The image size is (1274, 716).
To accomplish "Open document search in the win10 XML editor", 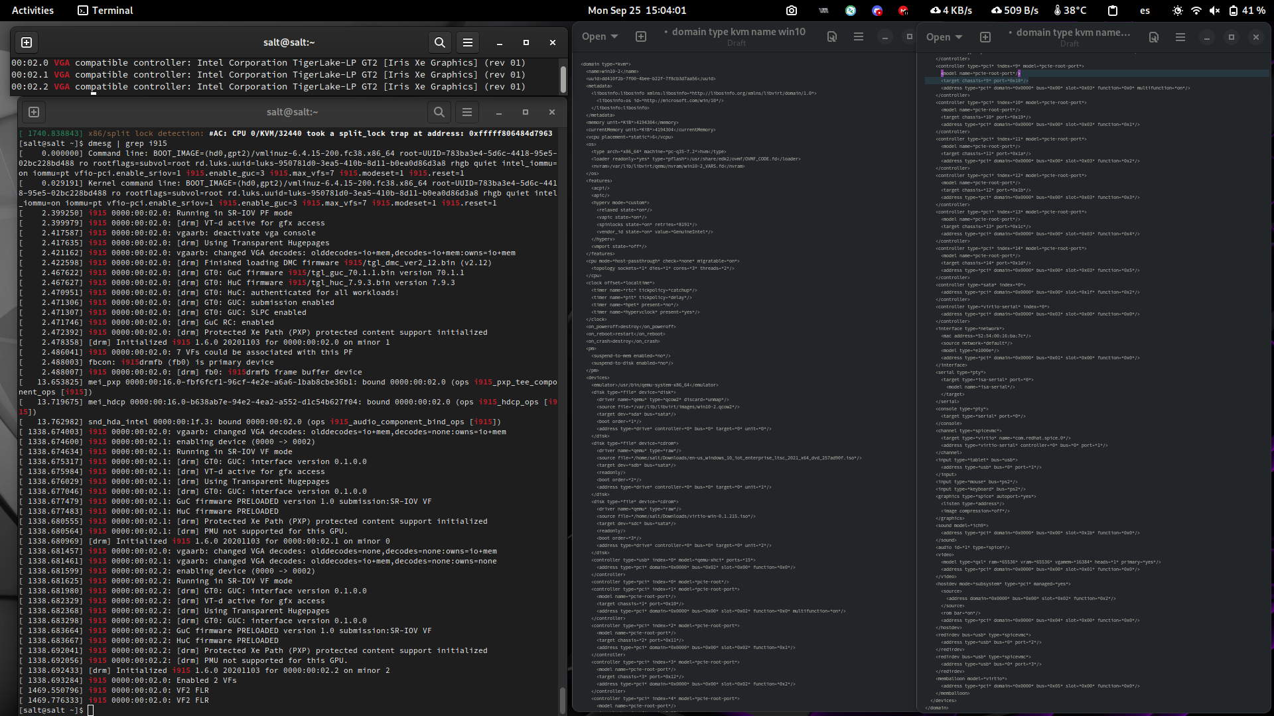I will tap(831, 36).
